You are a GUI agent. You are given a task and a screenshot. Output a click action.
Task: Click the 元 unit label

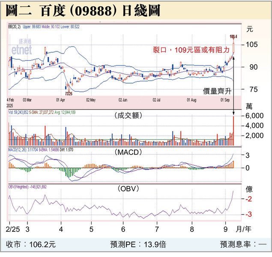250,29
